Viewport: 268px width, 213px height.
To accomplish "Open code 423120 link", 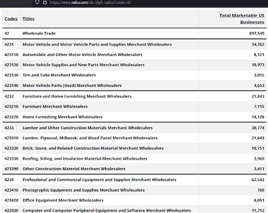I will coord(11,65).
